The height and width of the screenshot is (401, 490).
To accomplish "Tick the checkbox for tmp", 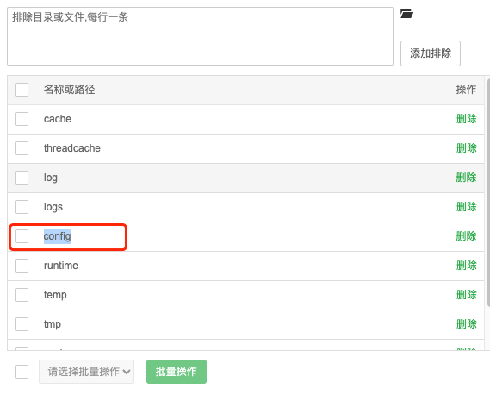I will point(22,324).
